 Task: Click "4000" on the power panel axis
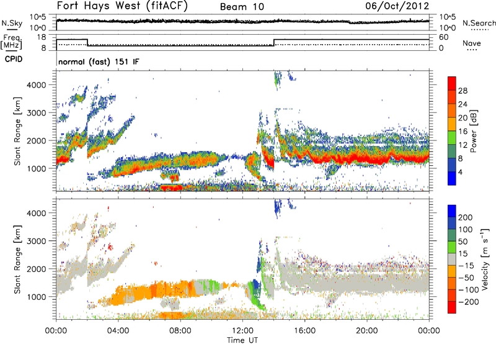(36, 85)
